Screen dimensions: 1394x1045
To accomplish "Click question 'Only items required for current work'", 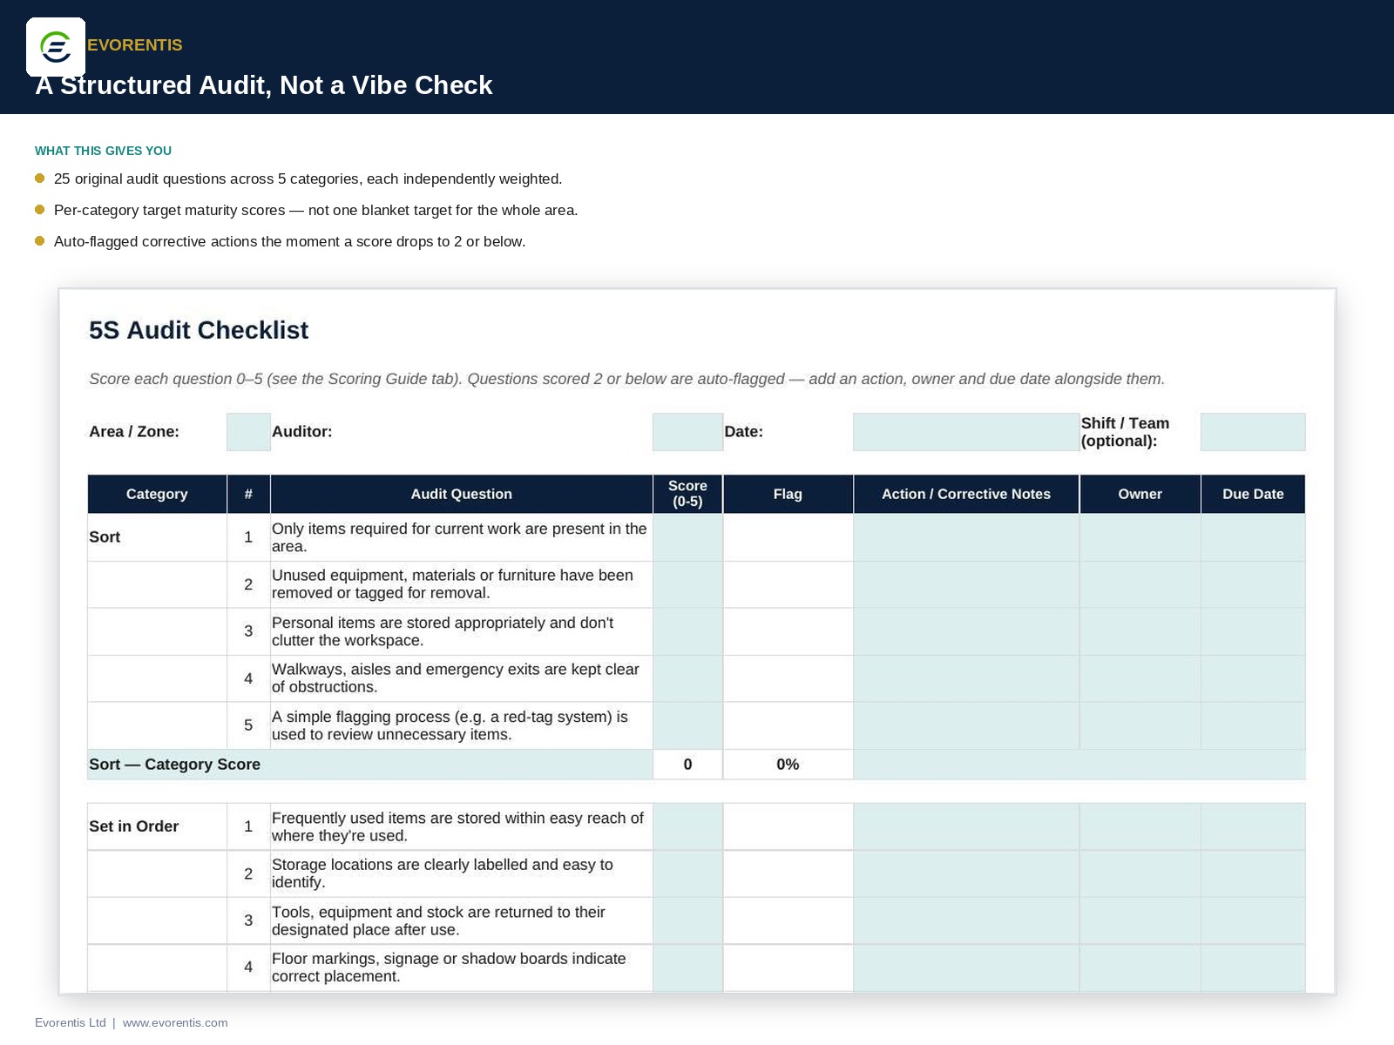I will point(462,537).
